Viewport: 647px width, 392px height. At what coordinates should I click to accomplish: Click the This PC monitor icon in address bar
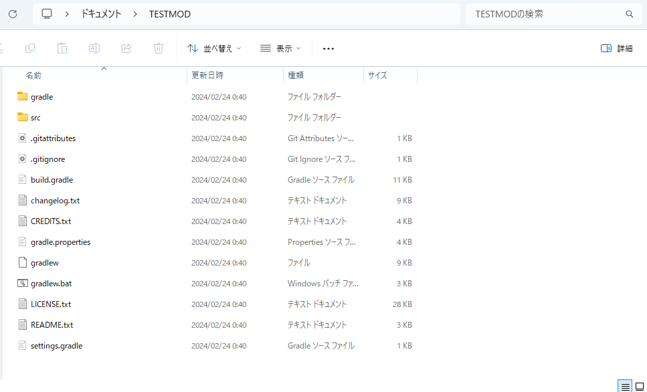pyautogui.click(x=47, y=14)
